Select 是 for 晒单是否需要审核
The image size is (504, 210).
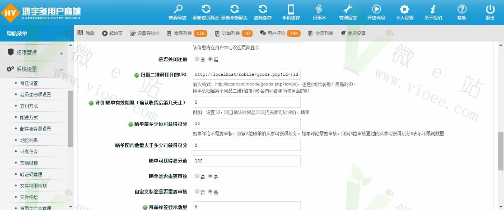[x=211, y=176]
